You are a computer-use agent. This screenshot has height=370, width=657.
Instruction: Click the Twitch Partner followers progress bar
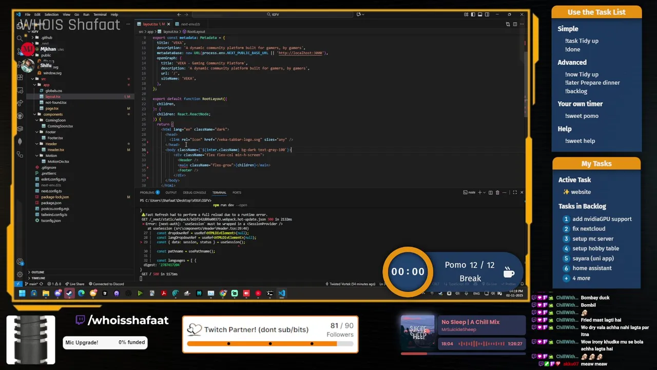click(x=270, y=343)
